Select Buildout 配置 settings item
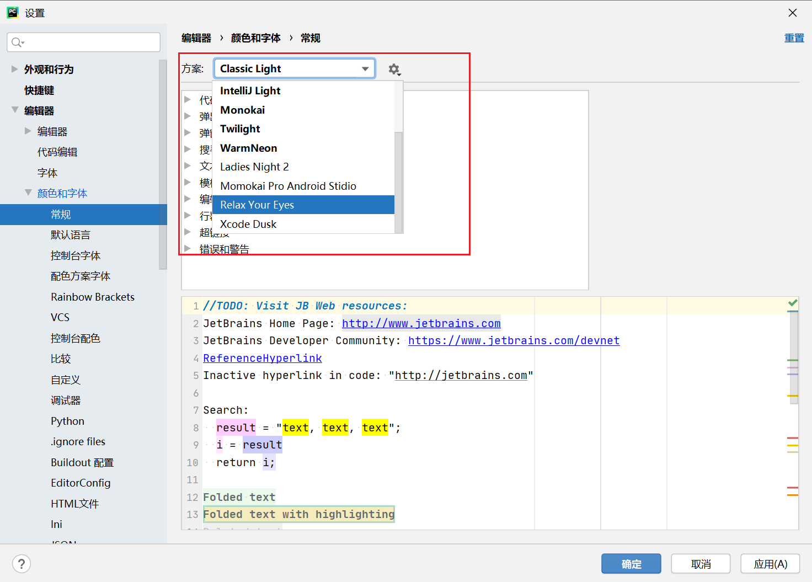The image size is (812, 582). [82, 462]
